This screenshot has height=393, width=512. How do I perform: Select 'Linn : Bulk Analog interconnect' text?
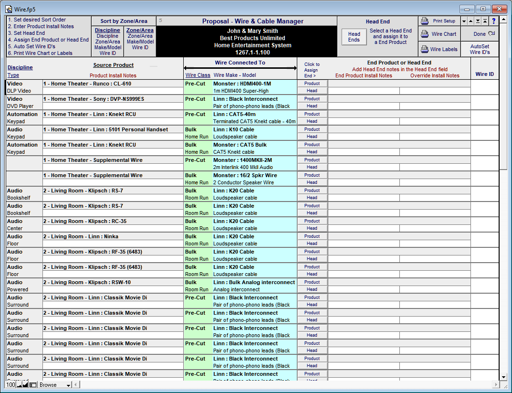point(254,282)
